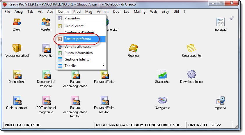Click the Intestatario licenza status text
Viewport: 245px width, 135px height.
[138, 125]
